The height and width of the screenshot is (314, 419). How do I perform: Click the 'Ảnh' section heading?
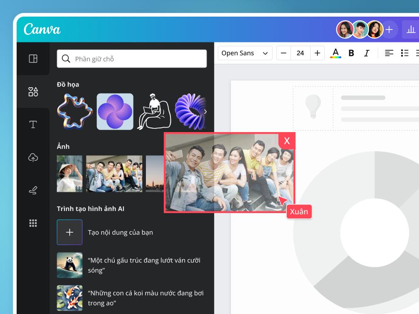[x=63, y=146]
